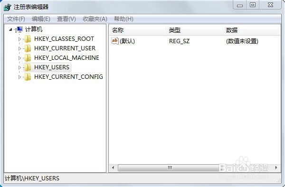Select HKEY_CLASSES_ROOT label in tree
This screenshot has height=187, width=285.
tap(64, 39)
